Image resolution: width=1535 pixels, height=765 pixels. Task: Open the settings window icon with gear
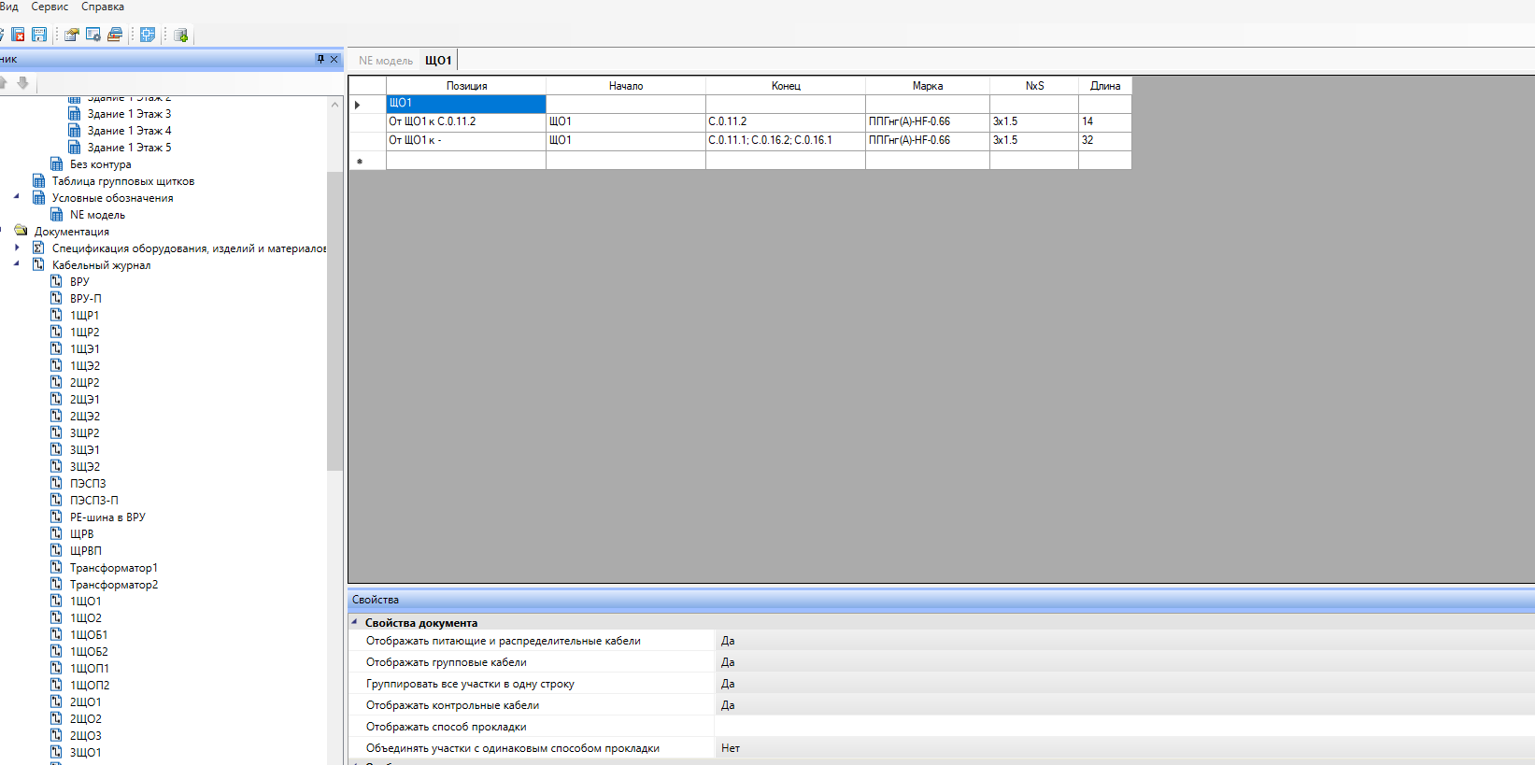coord(93,35)
